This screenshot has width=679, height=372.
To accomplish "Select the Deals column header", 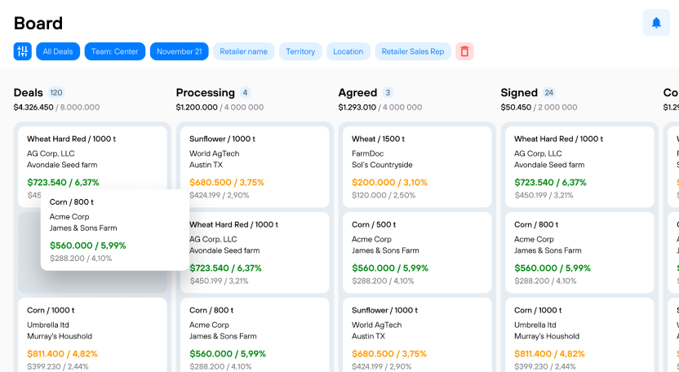I will pyautogui.click(x=29, y=93).
